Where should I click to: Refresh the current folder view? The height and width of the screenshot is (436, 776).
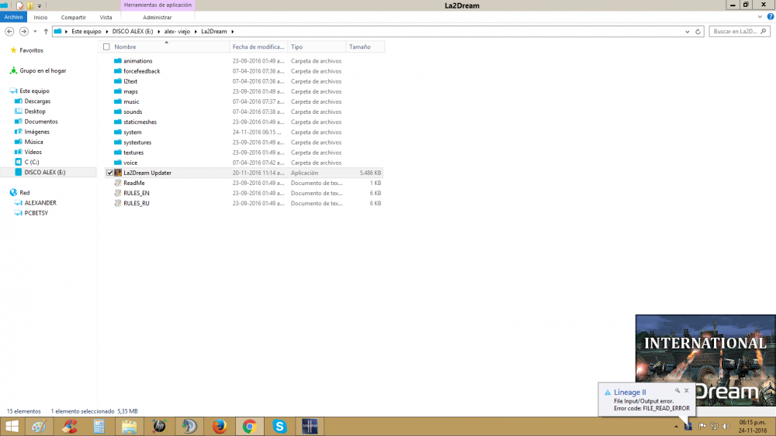pyautogui.click(x=699, y=32)
